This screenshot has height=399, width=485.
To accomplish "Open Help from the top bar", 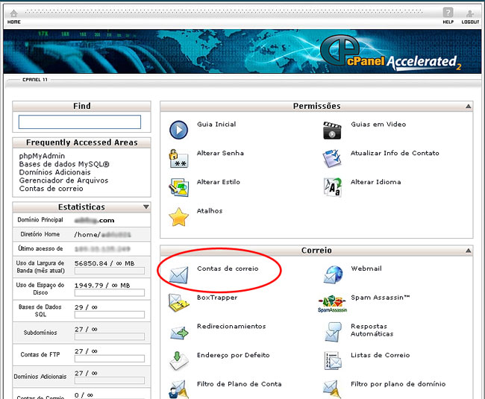I will click(x=448, y=16).
